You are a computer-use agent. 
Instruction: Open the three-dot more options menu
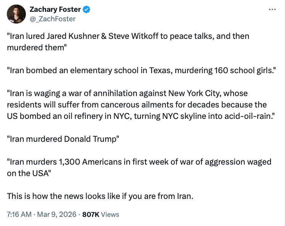[272, 10]
